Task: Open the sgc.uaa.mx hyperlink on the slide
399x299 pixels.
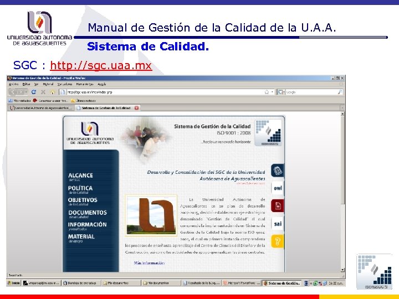Action: (x=101, y=65)
